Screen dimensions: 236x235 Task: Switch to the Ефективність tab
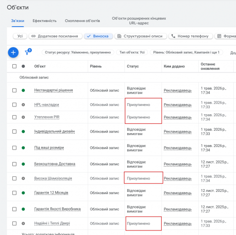pos(45,21)
